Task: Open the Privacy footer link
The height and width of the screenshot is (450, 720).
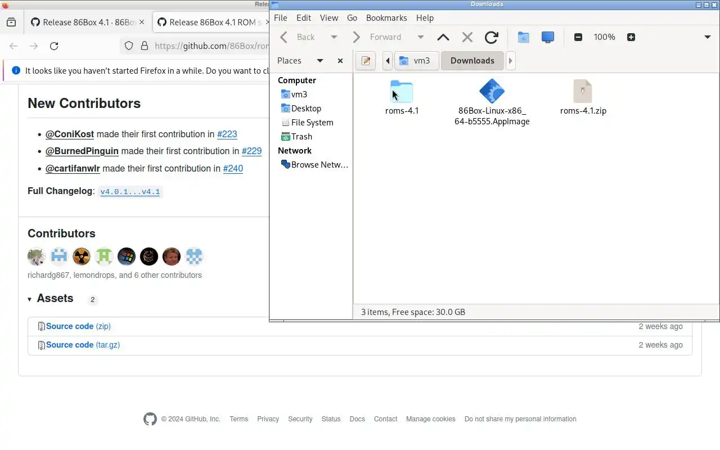Action: [x=268, y=419]
